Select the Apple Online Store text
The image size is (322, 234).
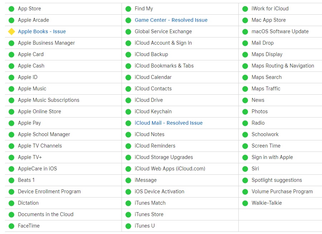click(x=39, y=111)
